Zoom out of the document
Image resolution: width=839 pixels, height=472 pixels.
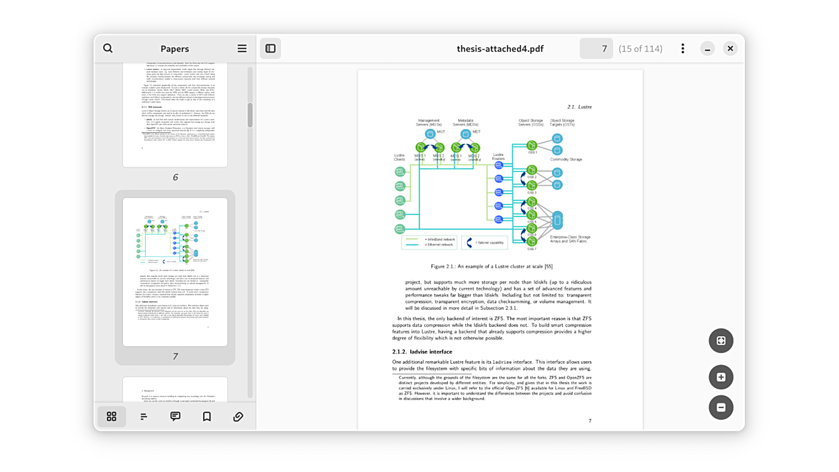coord(721,407)
